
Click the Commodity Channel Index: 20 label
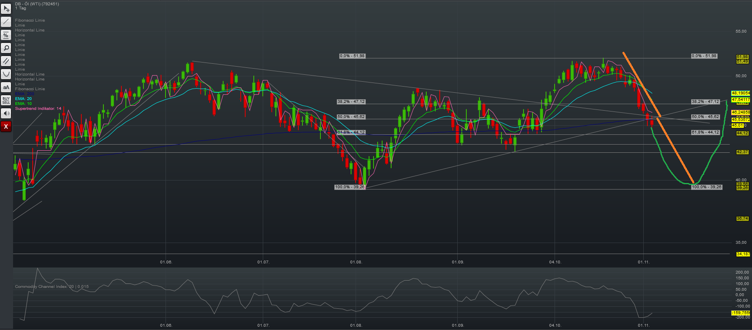[x=51, y=287]
